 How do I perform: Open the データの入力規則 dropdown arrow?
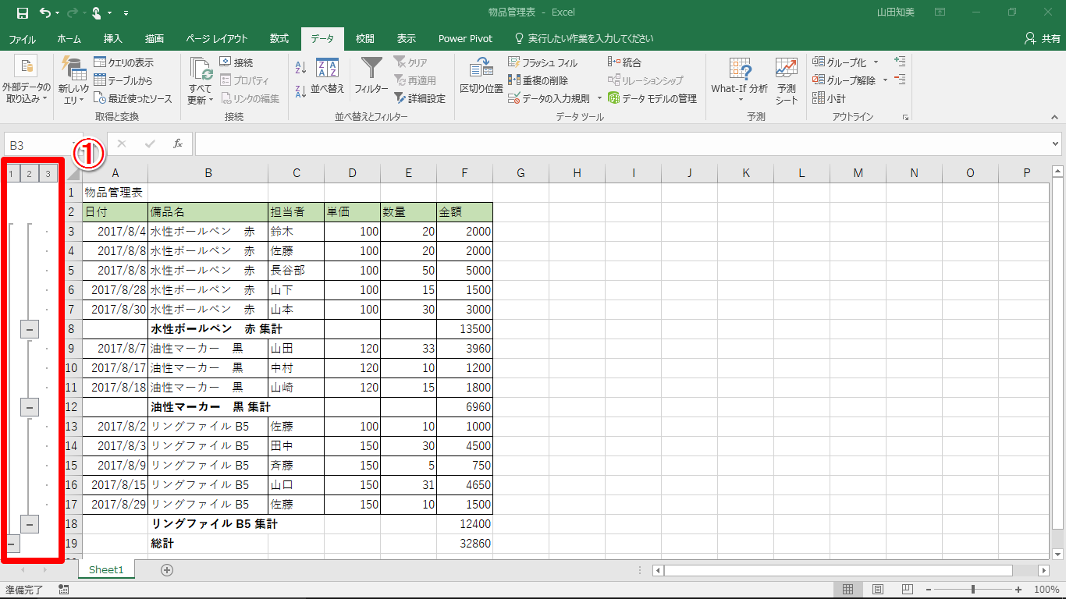click(599, 98)
